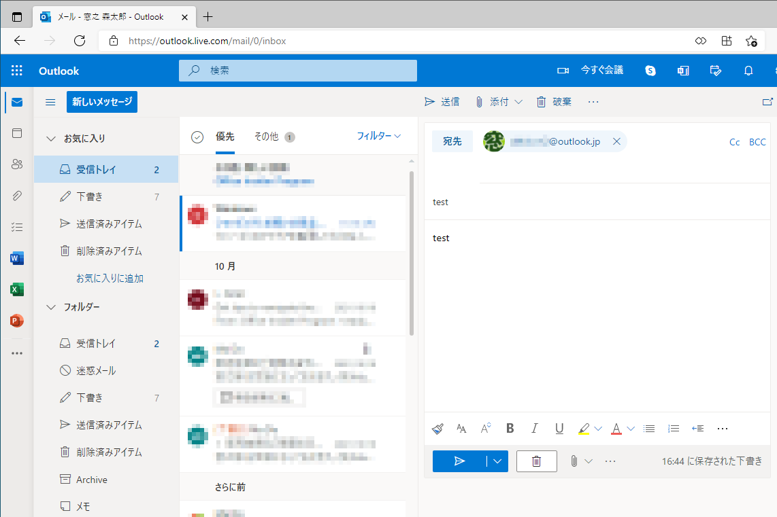The height and width of the screenshot is (517, 777).
Task: Open the font color swatch
Action: pos(615,428)
